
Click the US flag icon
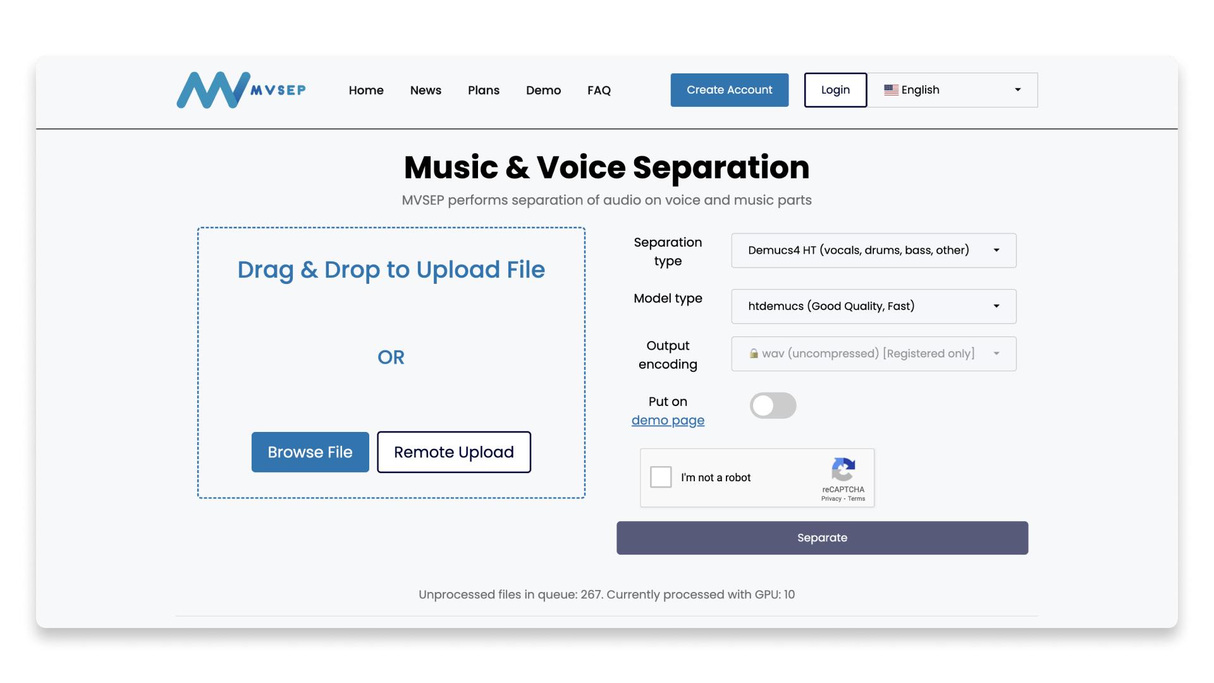point(891,90)
